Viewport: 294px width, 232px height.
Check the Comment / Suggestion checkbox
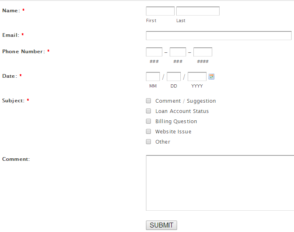(148, 101)
